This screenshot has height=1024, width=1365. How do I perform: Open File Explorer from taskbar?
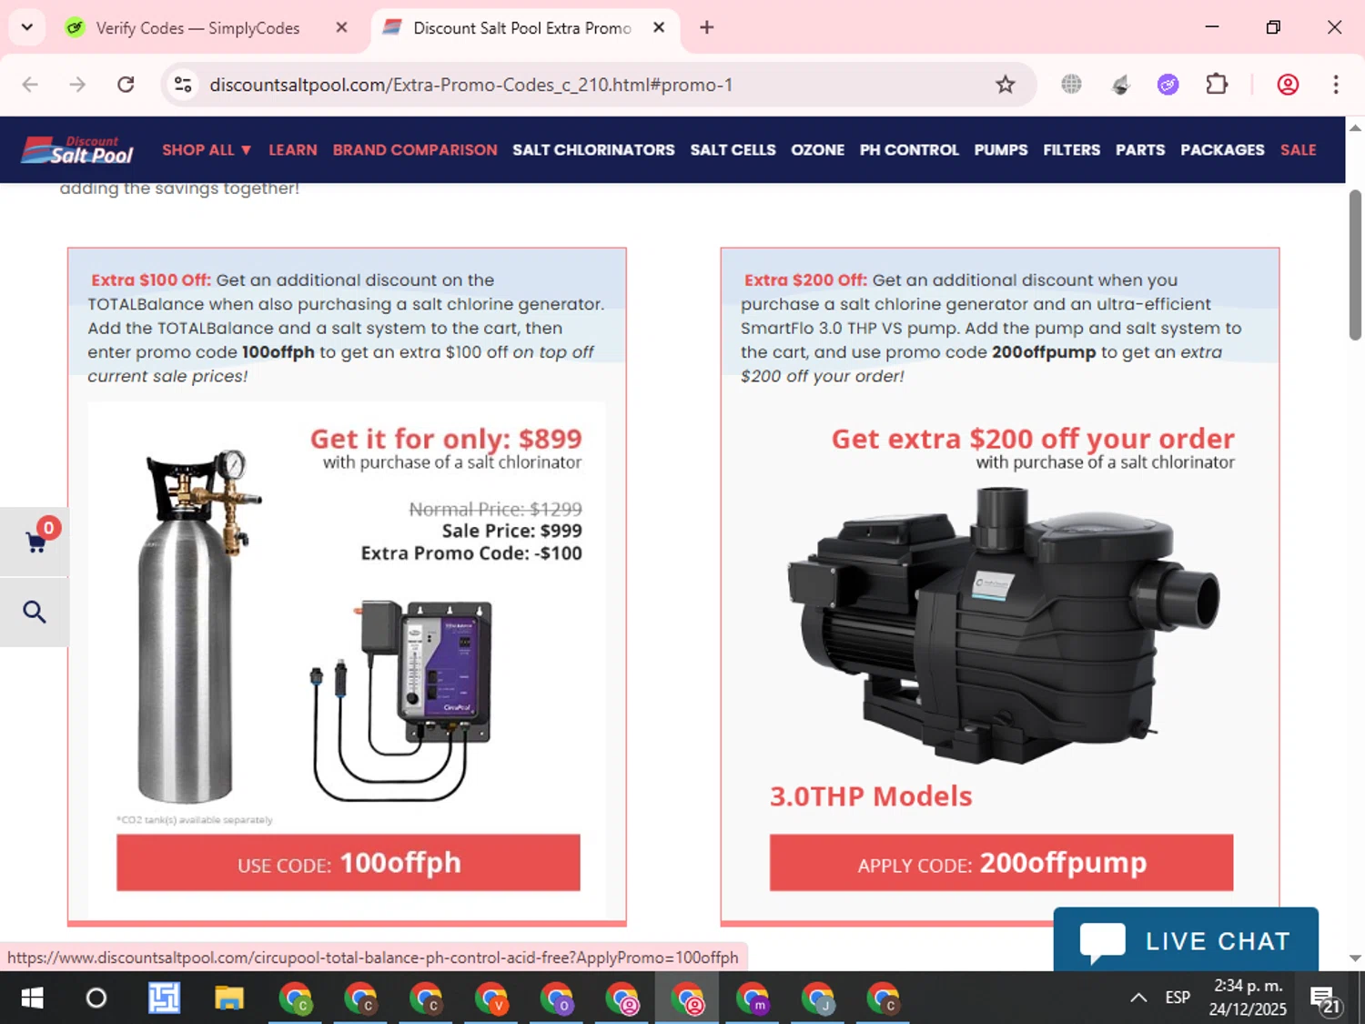(x=229, y=999)
